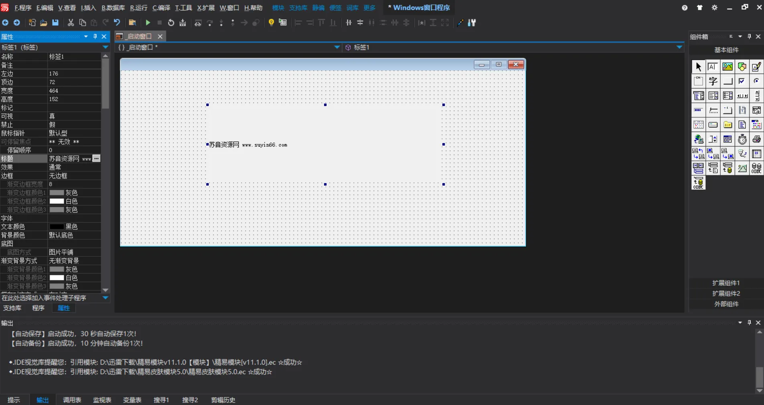This screenshot has width=764, height=405.
Task: Open the C.编译 menu
Action: [x=161, y=8]
